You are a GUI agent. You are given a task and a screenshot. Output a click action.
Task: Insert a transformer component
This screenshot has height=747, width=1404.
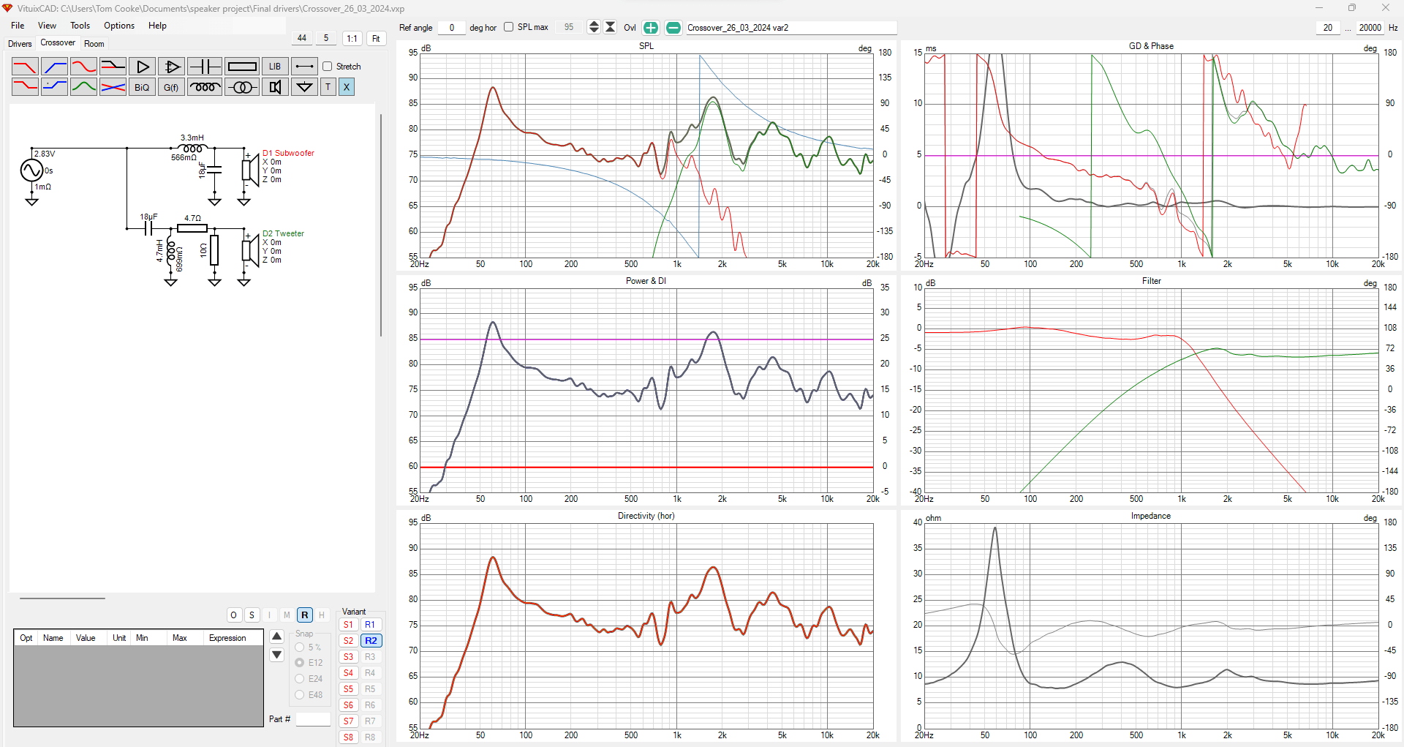(242, 87)
